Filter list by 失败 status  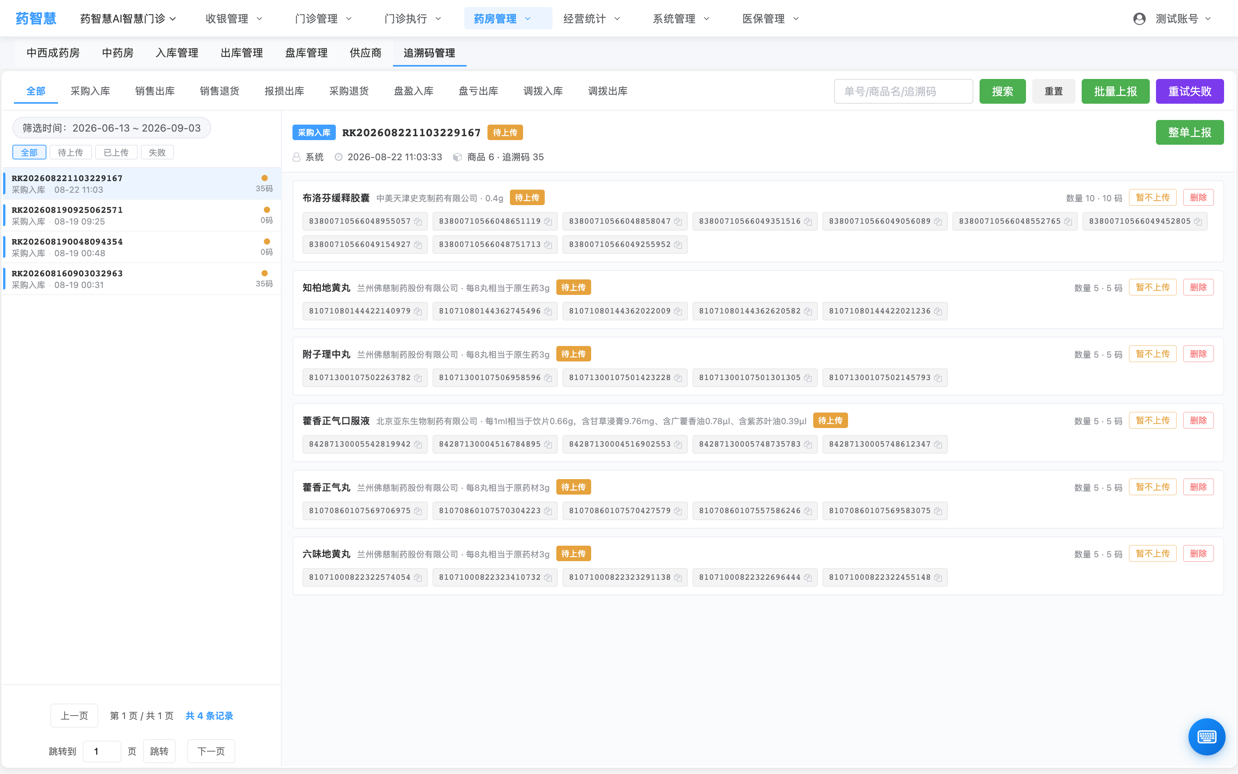157,152
